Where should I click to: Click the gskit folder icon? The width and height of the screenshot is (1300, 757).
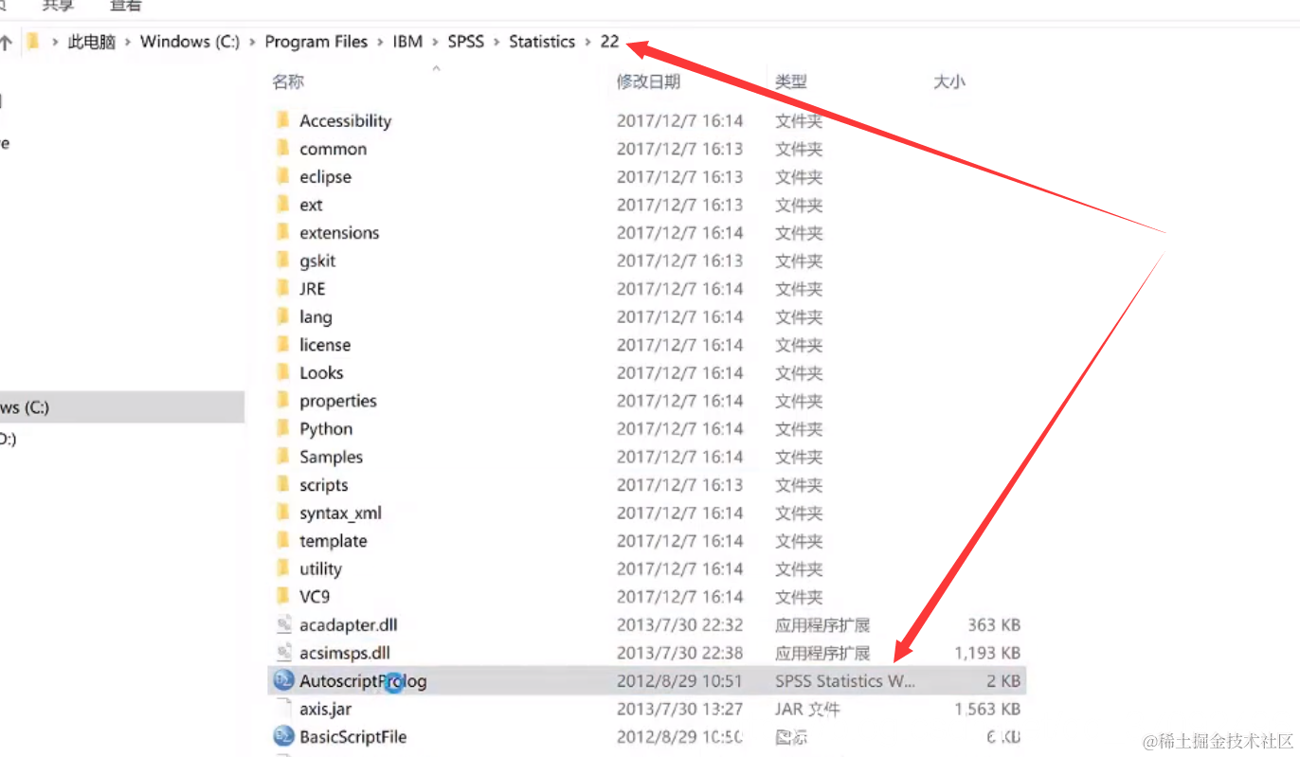tap(282, 261)
